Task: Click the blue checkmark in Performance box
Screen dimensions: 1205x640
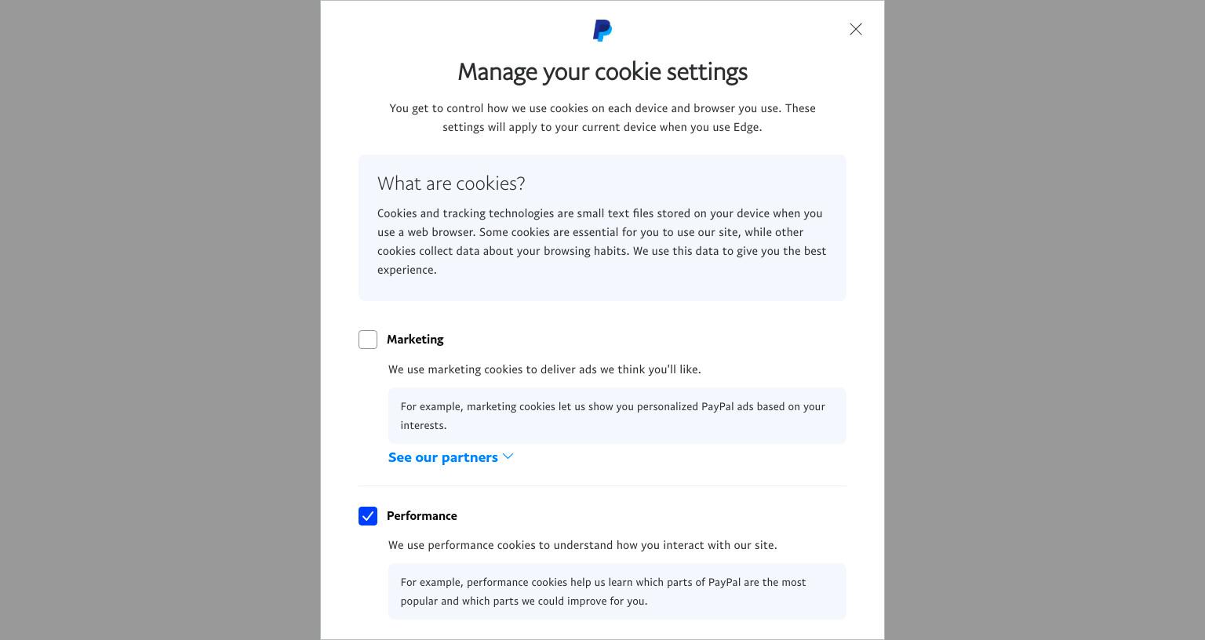Action: [x=368, y=516]
